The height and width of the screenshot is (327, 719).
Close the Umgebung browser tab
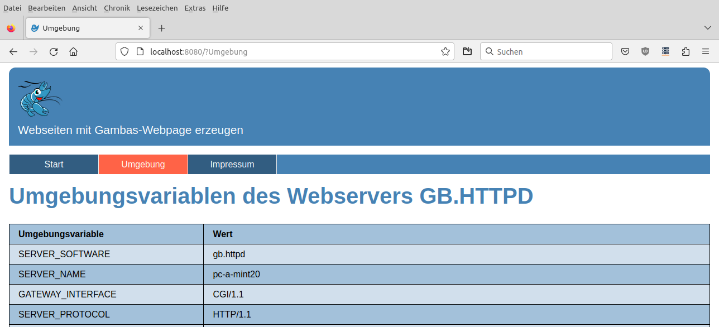pyautogui.click(x=141, y=28)
